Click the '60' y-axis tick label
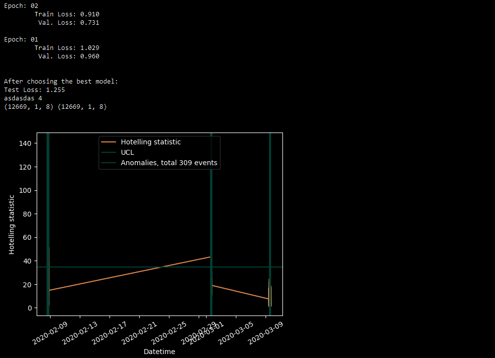 click(27, 238)
